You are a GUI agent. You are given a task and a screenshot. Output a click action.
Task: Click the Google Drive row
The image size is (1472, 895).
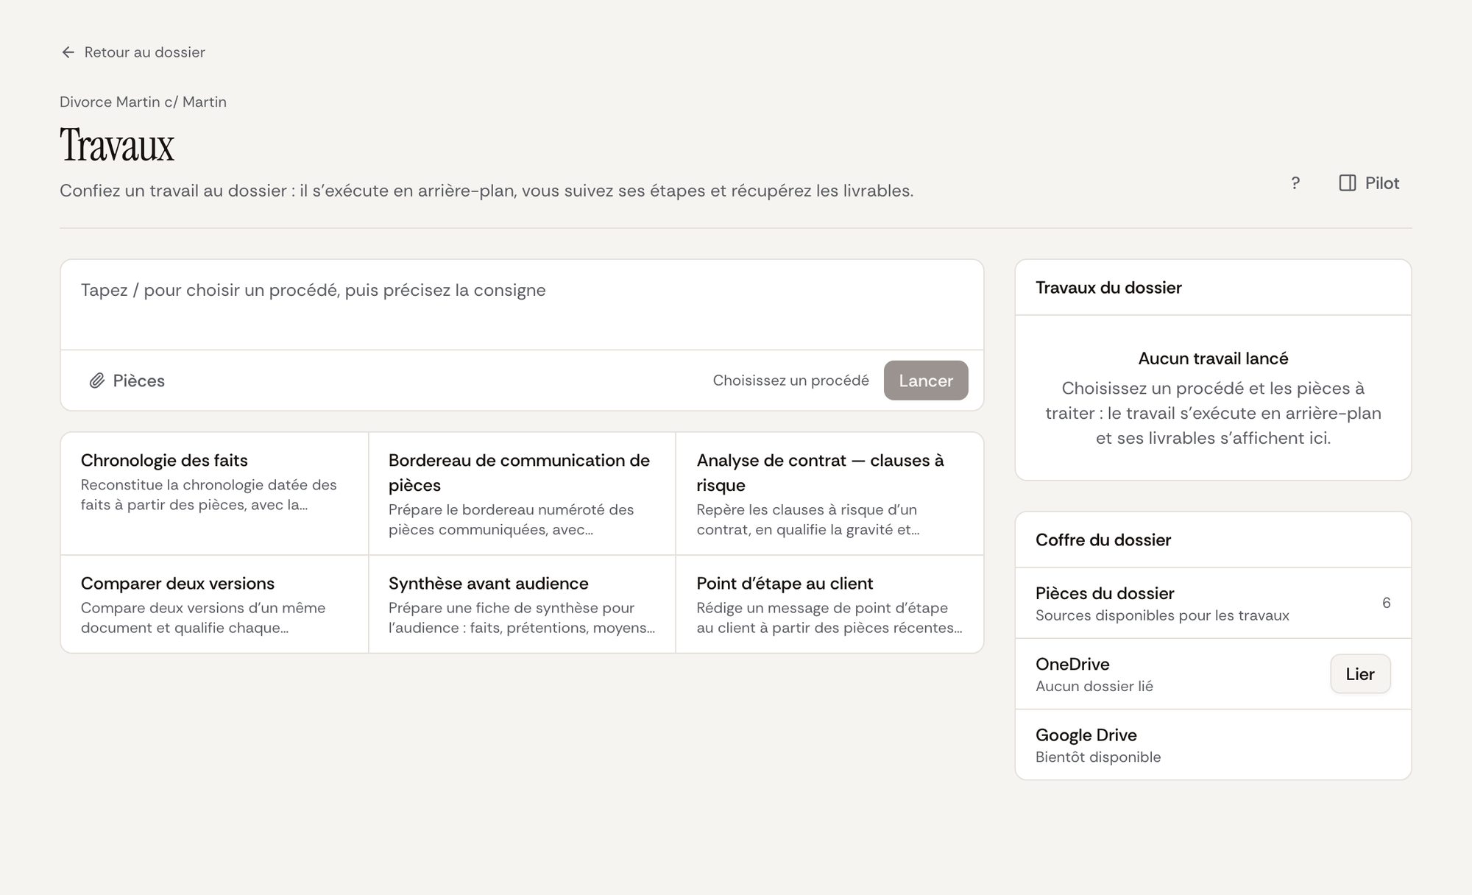(1213, 745)
